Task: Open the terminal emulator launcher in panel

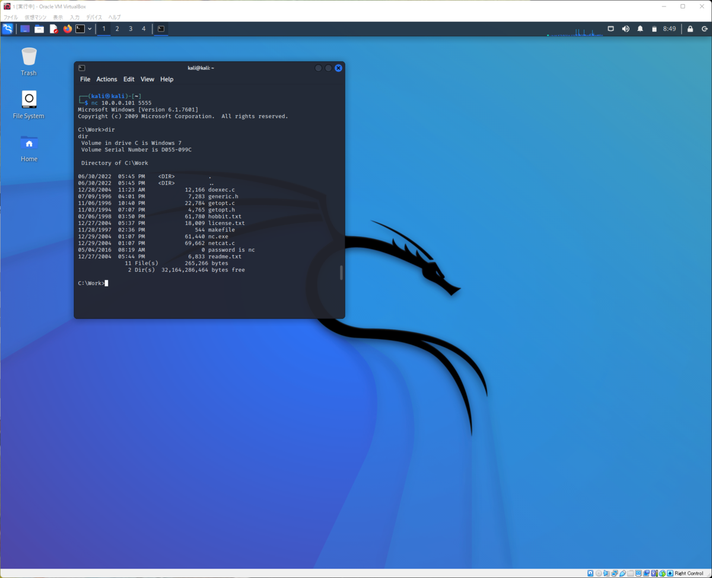Action: [x=80, y=28]
